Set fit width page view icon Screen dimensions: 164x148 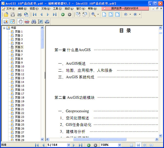click(x=118, y=14)
